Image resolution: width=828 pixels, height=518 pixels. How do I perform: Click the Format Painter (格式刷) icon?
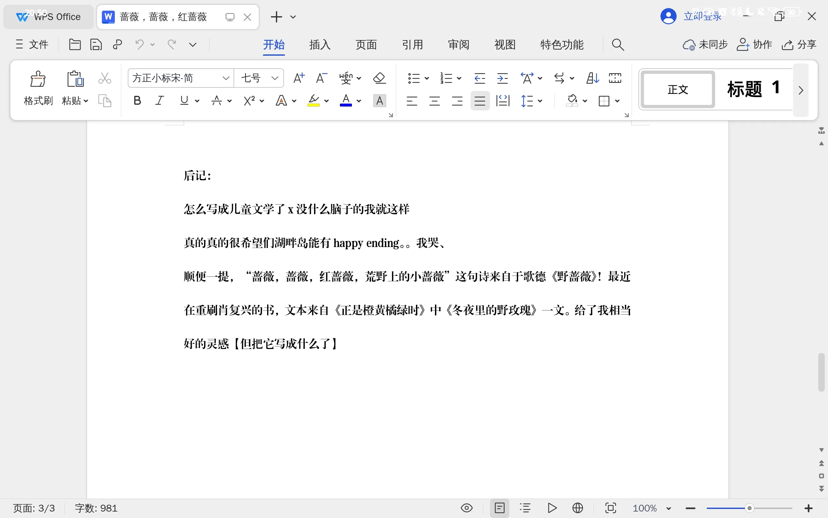(38, 80)
